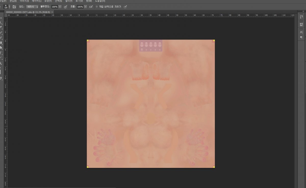Image resolution: width=306 pixels, height=188 pixels.
Task: Open the Character panel icon
Action: 301,32
